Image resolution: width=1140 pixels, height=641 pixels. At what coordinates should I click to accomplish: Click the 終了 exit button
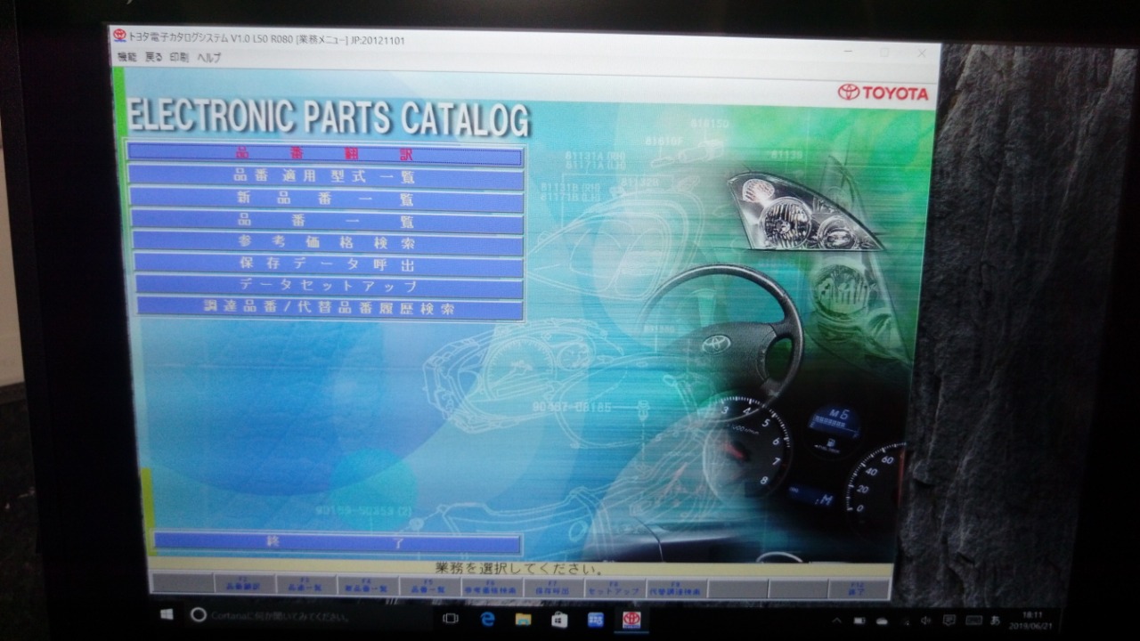338,543
